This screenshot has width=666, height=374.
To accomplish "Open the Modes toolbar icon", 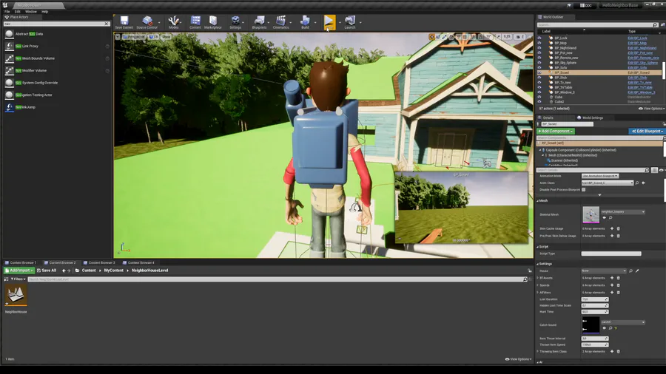I will coord(173,22).
